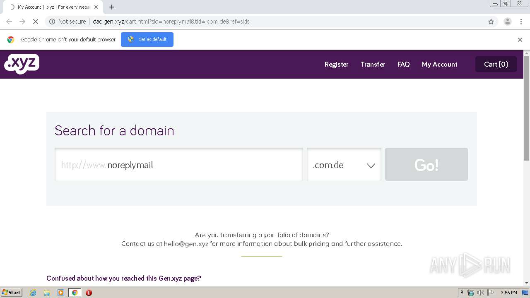Click network tray icon
The image size is (530, 298).
471,293
